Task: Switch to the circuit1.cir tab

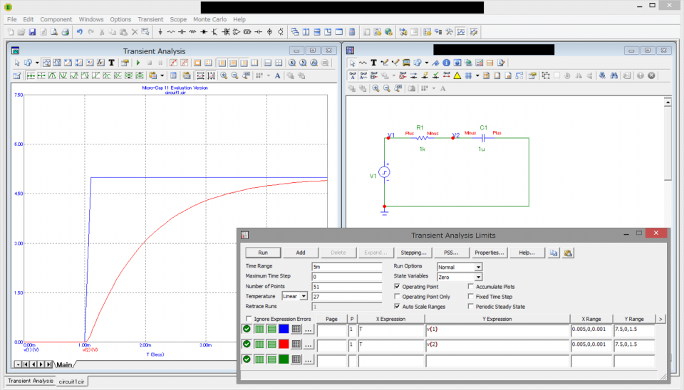Action: tap(72, 381)
